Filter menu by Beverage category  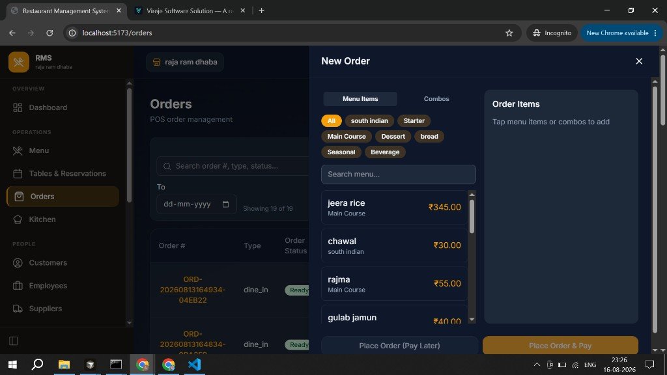pos(385,152)
